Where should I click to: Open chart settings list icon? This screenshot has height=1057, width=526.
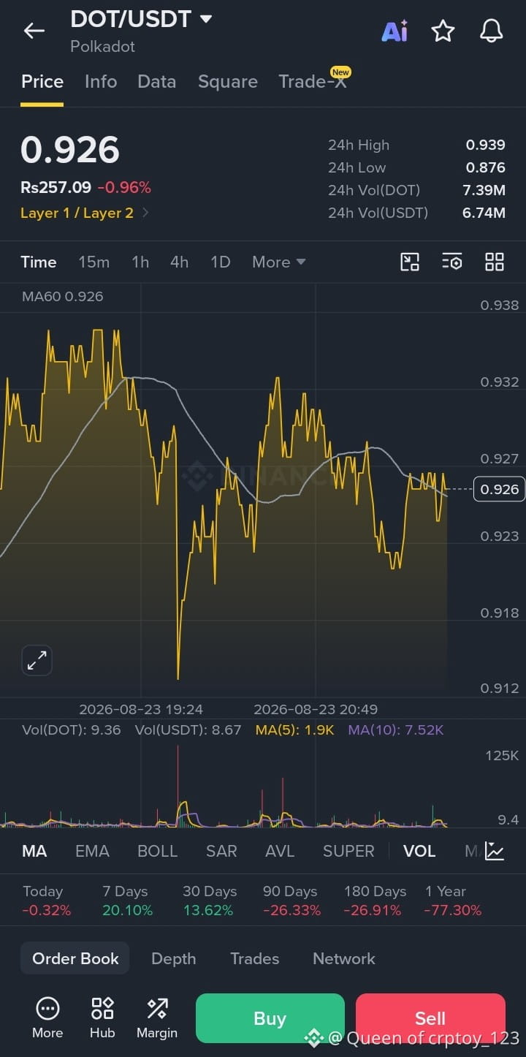coord(452,262)
